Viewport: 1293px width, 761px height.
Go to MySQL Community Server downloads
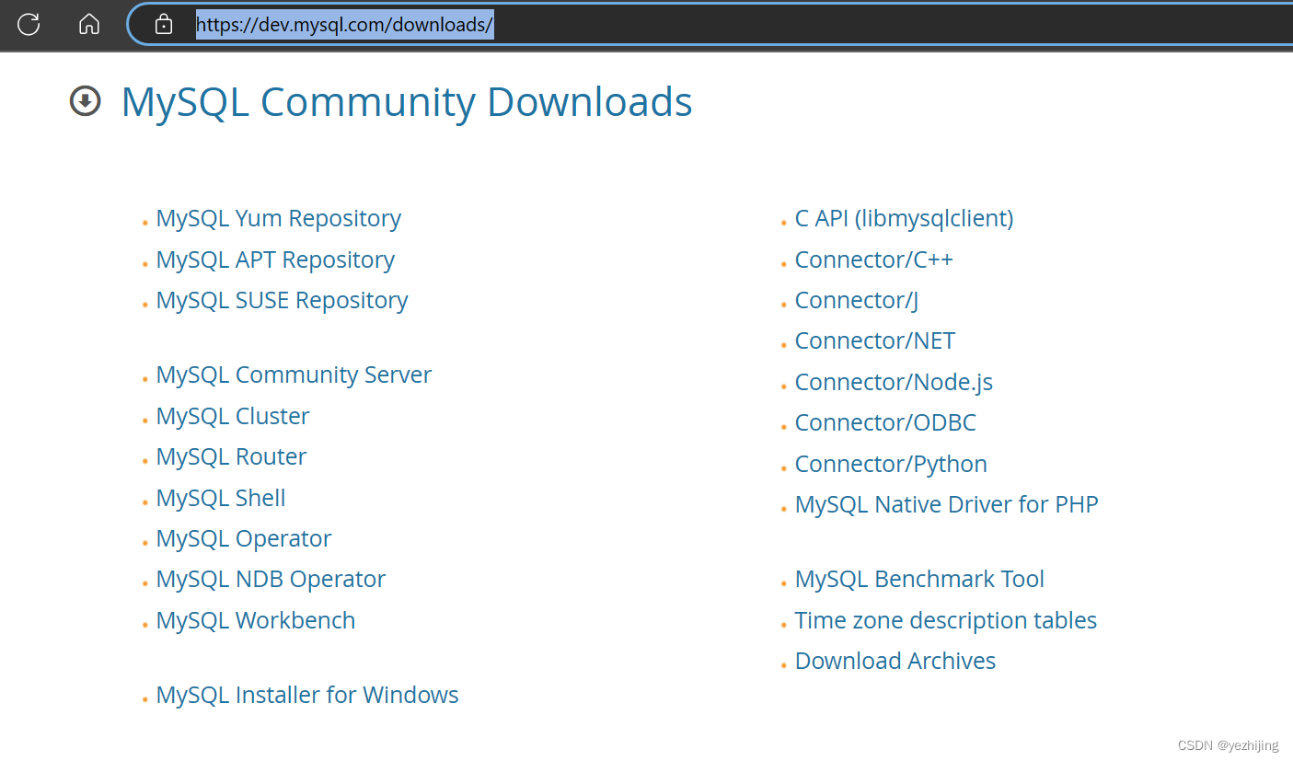tap(294, 375)
